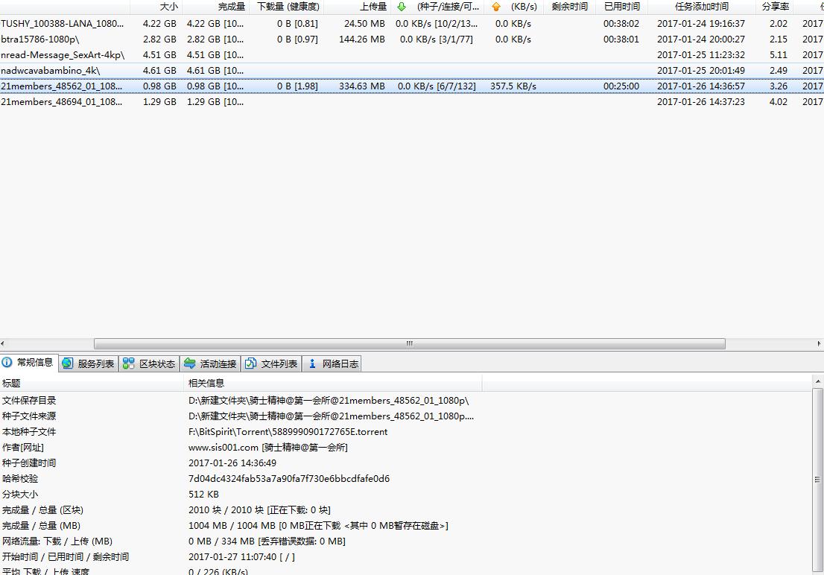Click the 常规信息 tab info icon

[7, 363]
